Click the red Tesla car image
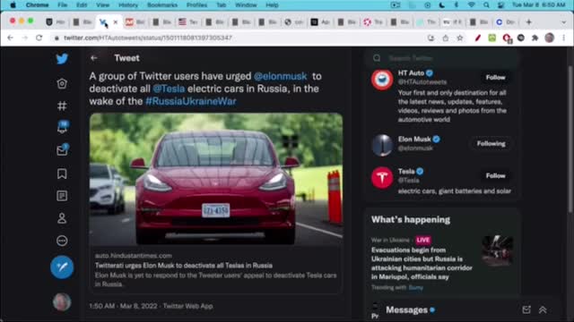574x322 pixels. click(216, 179)
